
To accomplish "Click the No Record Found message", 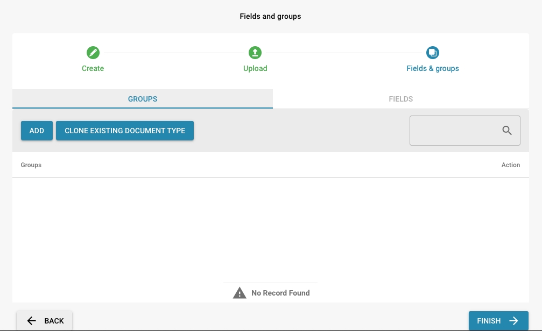I will coord(280,293).
